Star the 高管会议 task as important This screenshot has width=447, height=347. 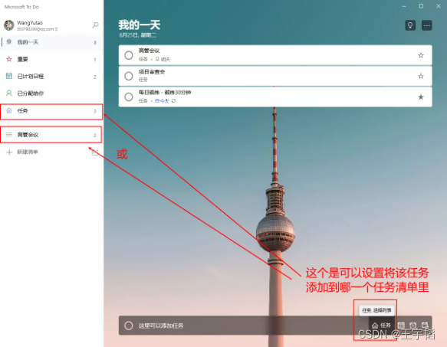pyautogui.click(x=420, y=55)
